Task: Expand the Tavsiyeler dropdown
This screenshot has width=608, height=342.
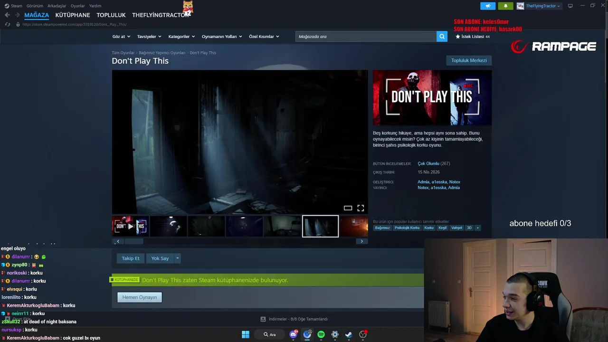Action: tap(149, 37)
